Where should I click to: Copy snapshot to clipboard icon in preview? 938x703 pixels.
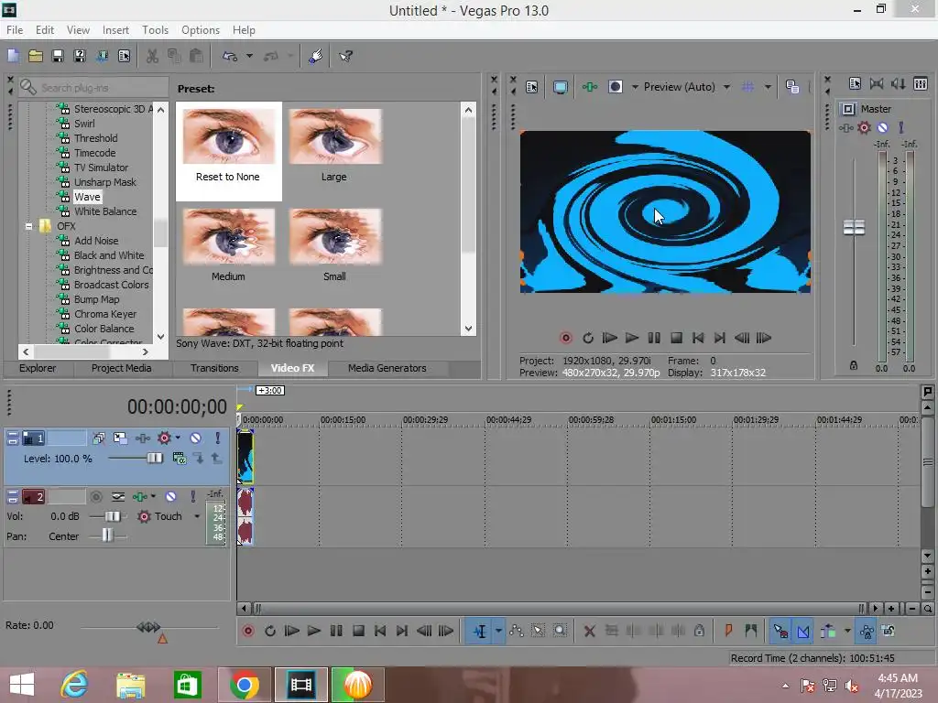pos(792,87)
